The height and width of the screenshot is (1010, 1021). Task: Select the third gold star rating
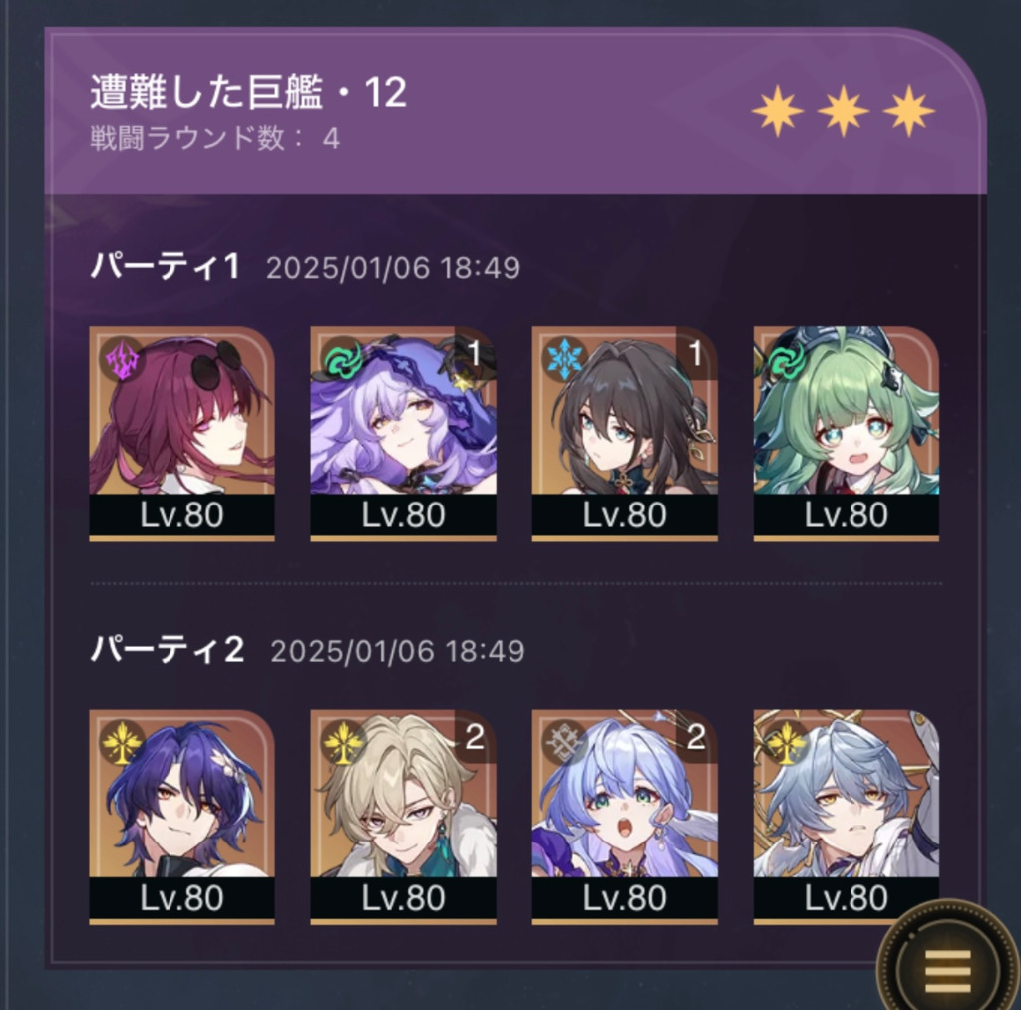909,110
